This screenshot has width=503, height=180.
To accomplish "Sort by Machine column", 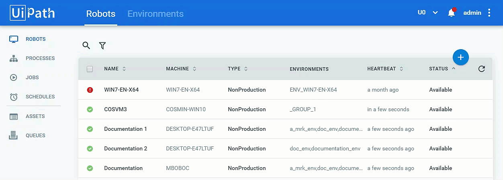I will pos(181,69).
